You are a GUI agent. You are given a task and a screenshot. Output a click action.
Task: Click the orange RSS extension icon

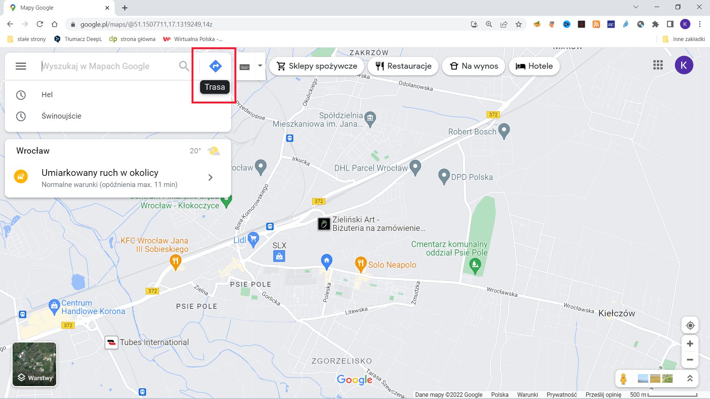(596, 24)
